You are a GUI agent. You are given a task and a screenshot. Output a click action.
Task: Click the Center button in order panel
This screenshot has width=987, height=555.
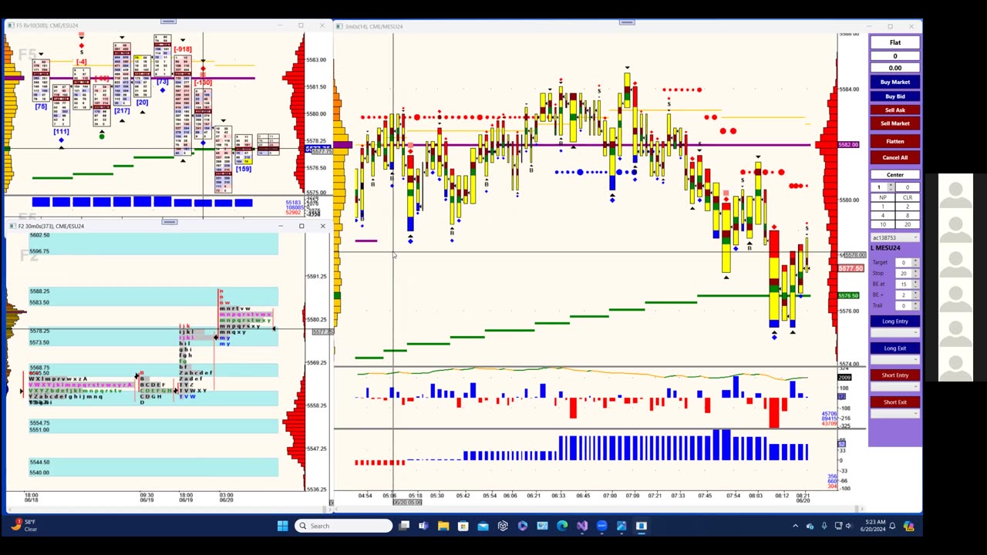point(894,175)
